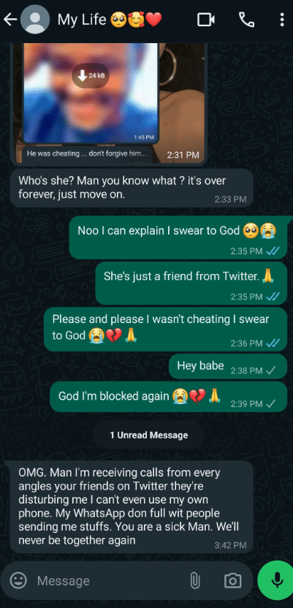
Task: Open the emoji picker in message bar
Action: click(x=18, y=580)
